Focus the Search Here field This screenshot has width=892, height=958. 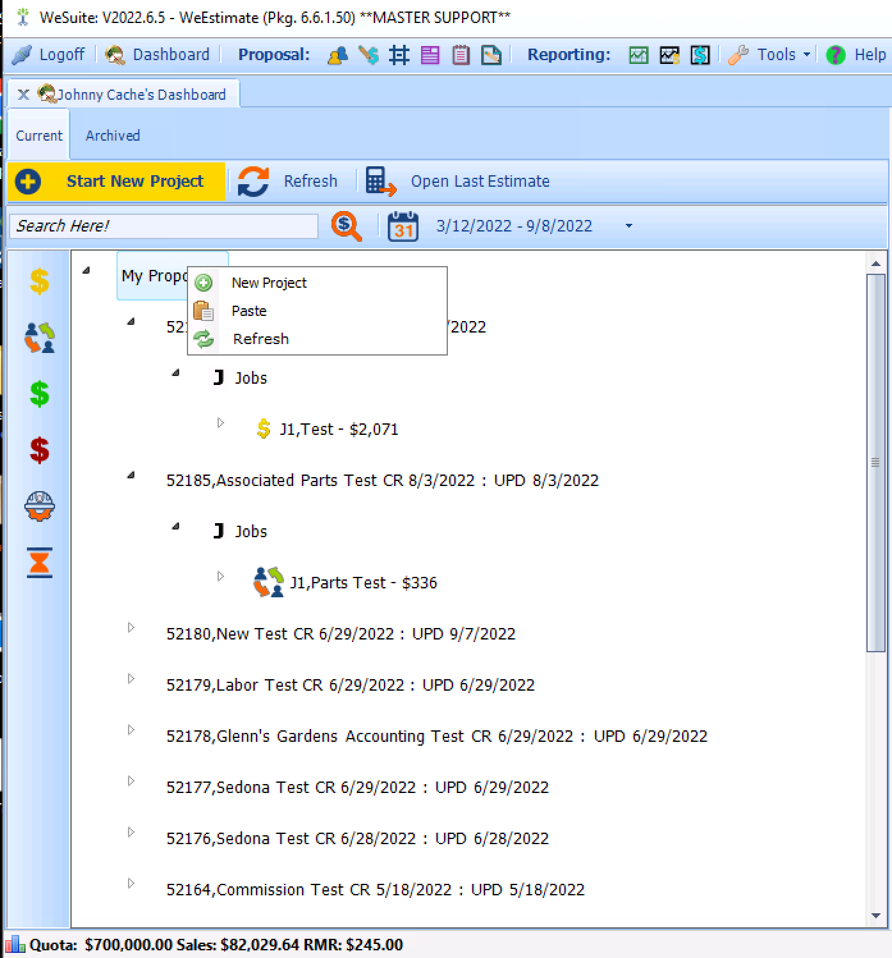coord(163,226)
